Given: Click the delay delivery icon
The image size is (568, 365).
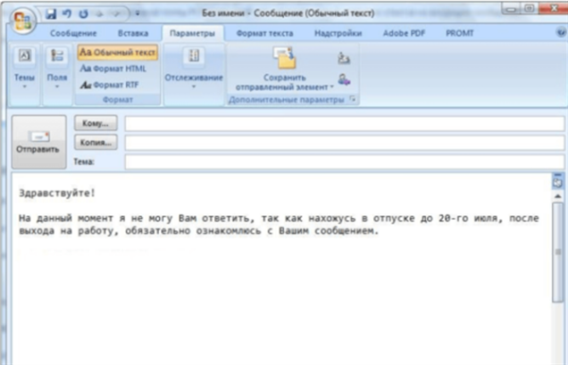Looking at the screenshot, I should tap(344, 58).
